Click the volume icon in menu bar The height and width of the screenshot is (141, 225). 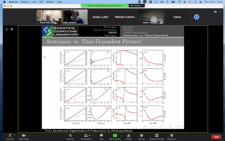(x=162, y=2)
